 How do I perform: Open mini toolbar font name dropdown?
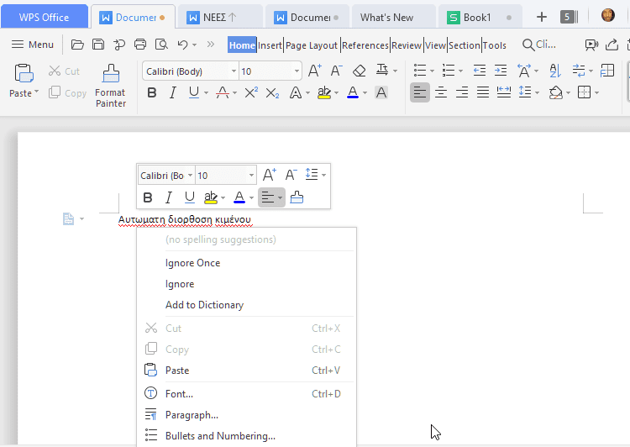pyautogui.click(x=190, y=176)
